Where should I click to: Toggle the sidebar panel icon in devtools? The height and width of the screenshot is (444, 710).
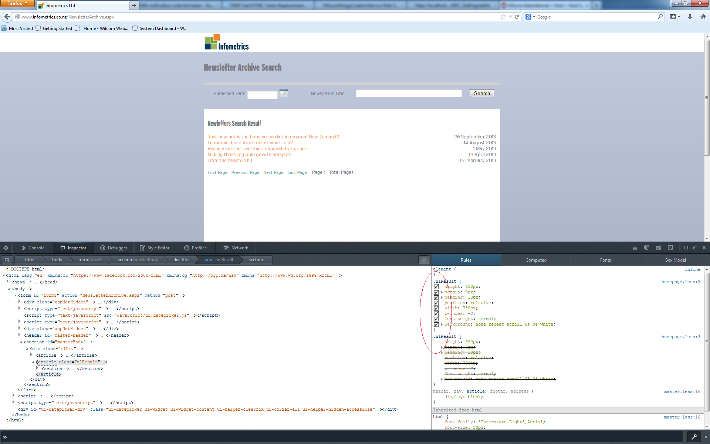[686, 248]
